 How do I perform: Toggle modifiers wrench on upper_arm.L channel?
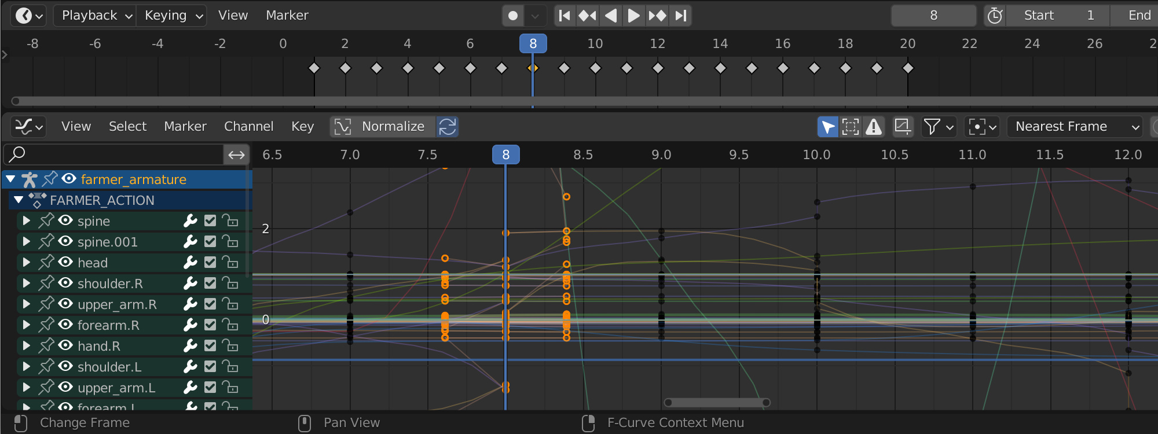[x=190, y=388]
